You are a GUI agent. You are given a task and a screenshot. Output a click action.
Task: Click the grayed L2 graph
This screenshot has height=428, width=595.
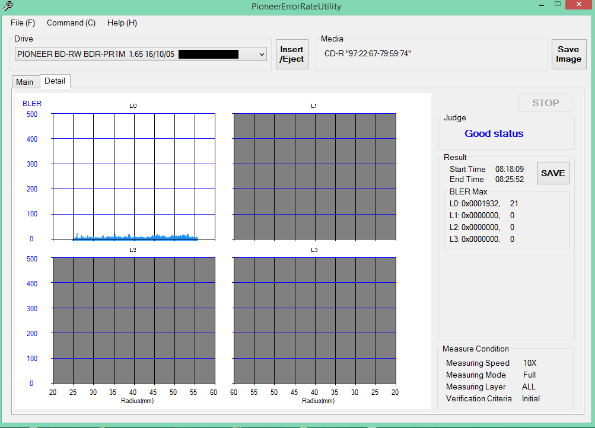(134, 320)
